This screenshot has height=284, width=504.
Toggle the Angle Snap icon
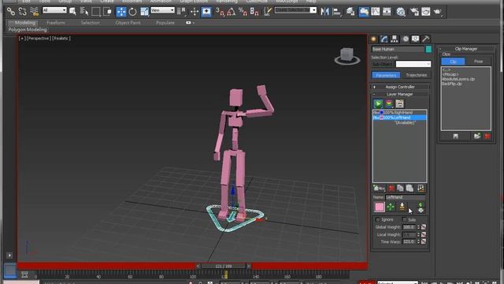(x=231, y=12)
